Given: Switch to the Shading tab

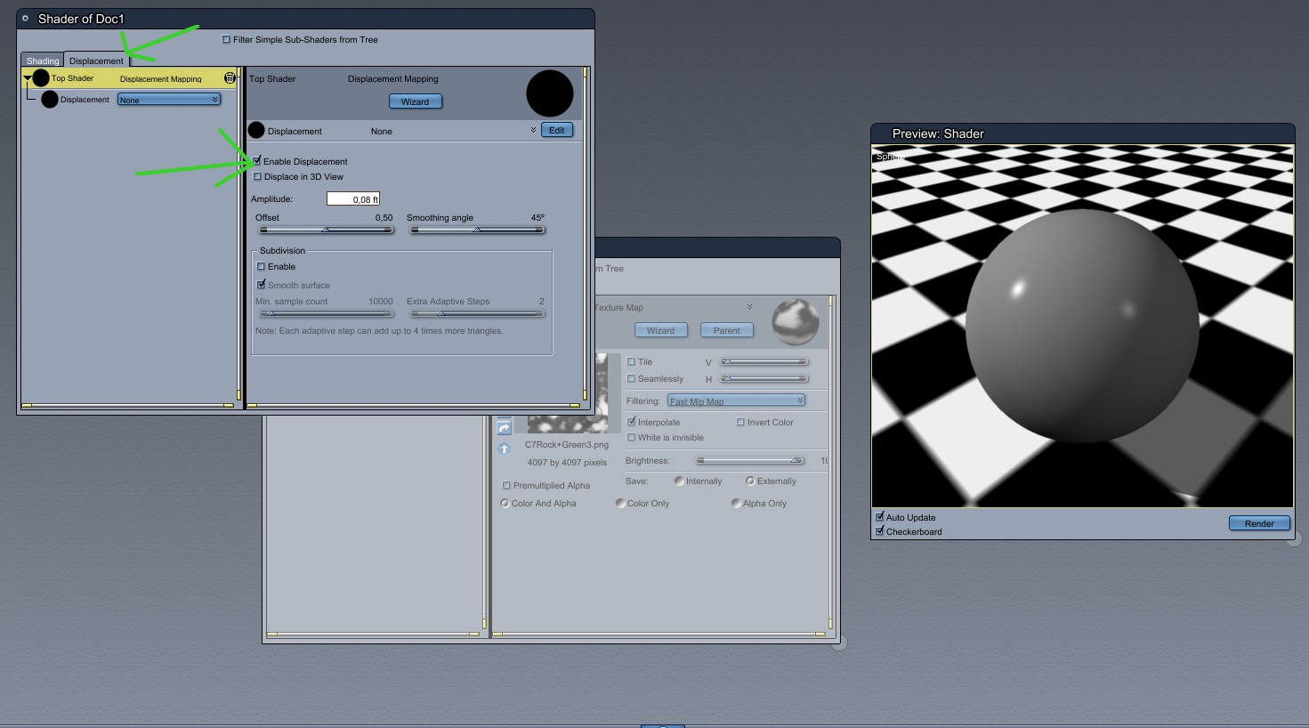Looking at the screenshot, I should coord(43,61).
